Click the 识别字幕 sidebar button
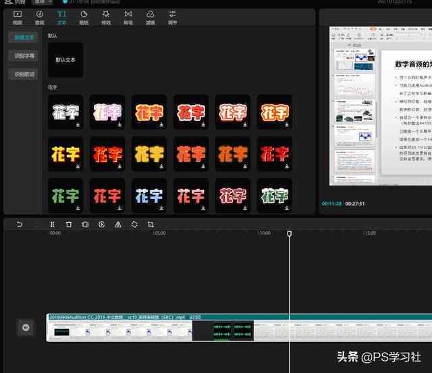432x373 pixels. coord(24,56)
